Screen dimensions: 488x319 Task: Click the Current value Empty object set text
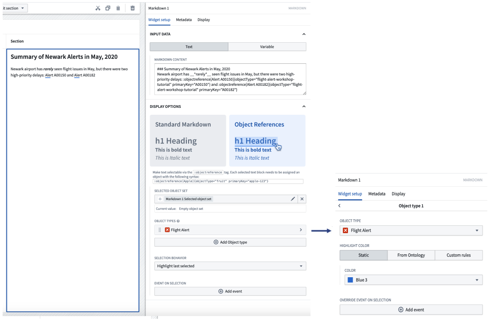179,209
